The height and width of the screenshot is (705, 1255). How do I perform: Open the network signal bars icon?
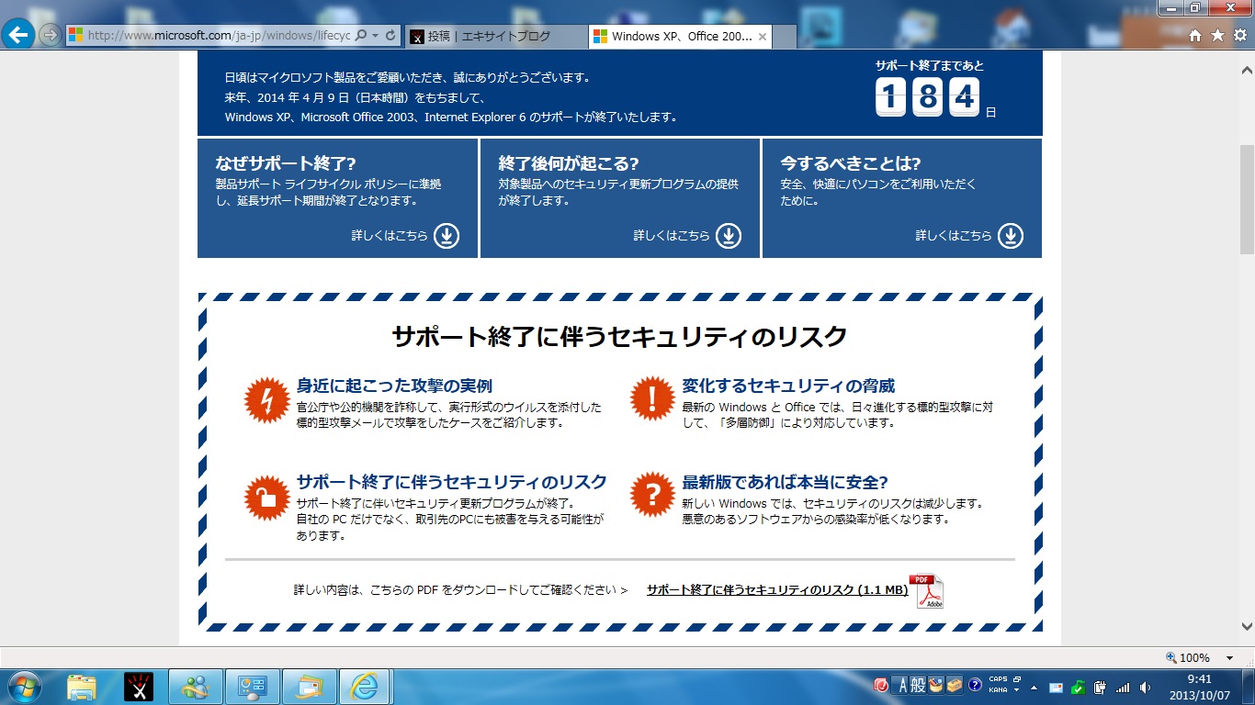tap(1122, 687)
